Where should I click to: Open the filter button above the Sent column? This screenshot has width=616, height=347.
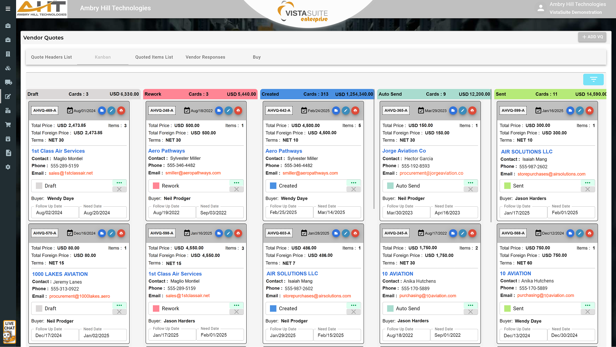593,79
